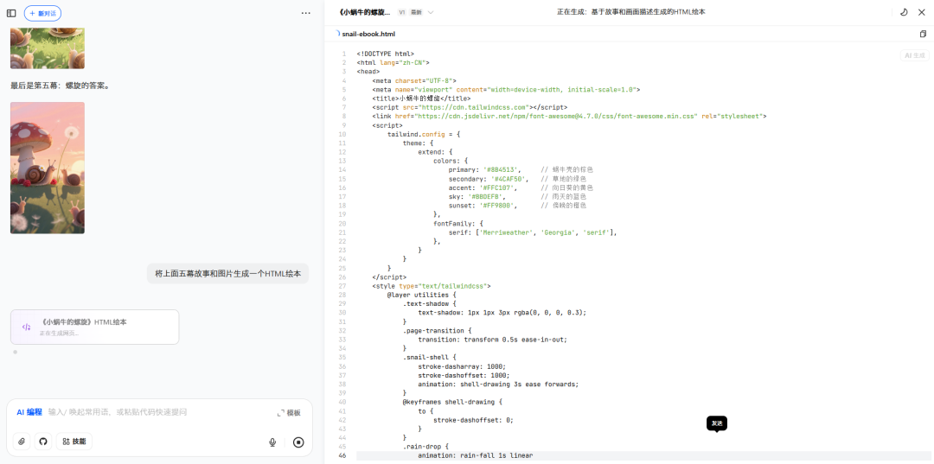Click line number 46 in the gutter
This screenshot has height=464, width=934.
342,455
